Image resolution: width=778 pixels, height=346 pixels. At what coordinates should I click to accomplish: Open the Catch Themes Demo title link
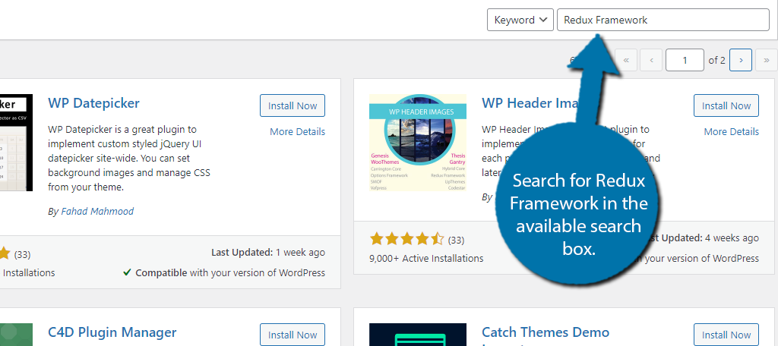pyautogui.click(x=546, y=332)
